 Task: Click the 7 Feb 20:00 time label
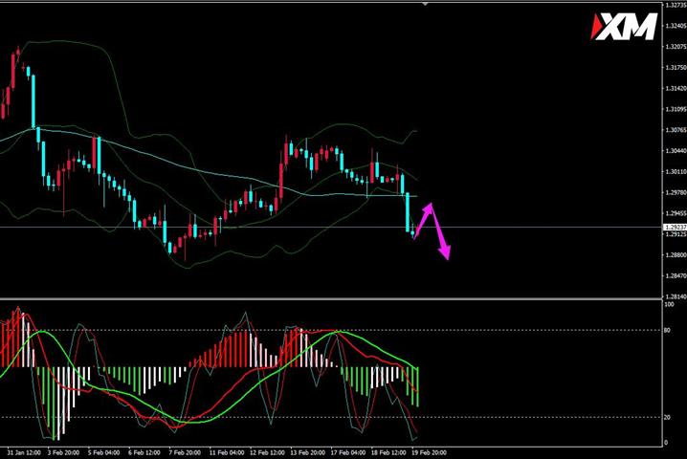[x=185, y=452]
